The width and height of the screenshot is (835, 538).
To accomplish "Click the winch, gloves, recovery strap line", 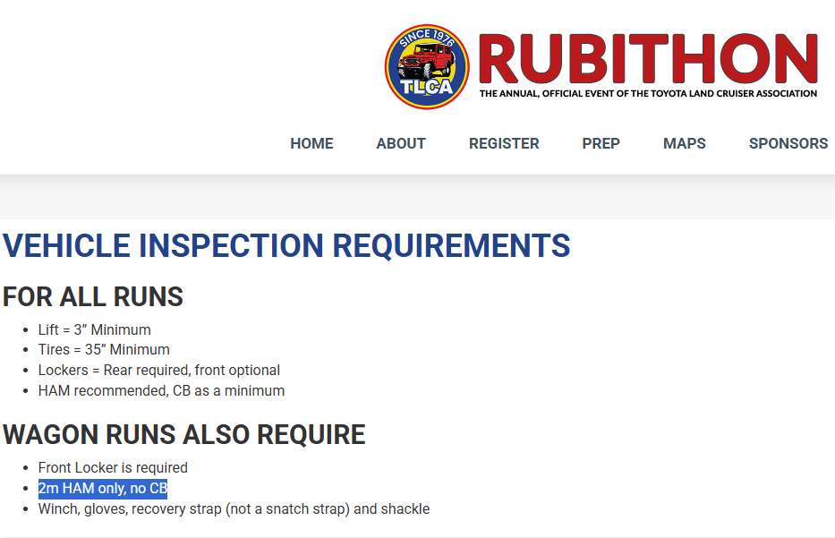I will pos(234,509).
